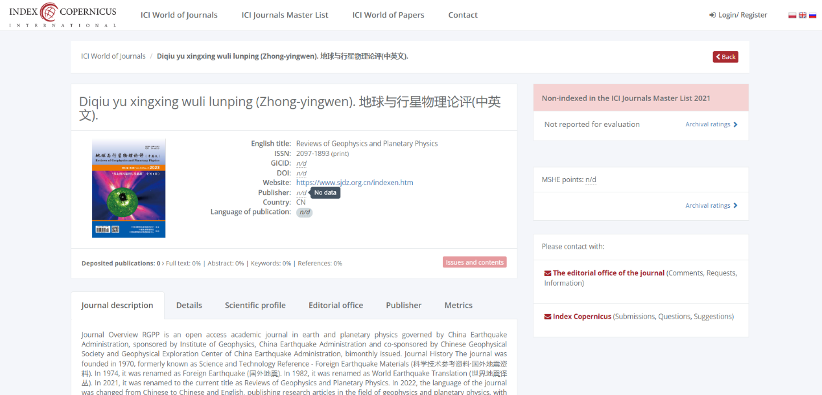Click the journal cover thumbnail
The width and height of the screenshot is (822, 395).
tap(128, 188)
